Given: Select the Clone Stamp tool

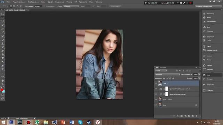Looking at the screenshot, I should point(2,44).
